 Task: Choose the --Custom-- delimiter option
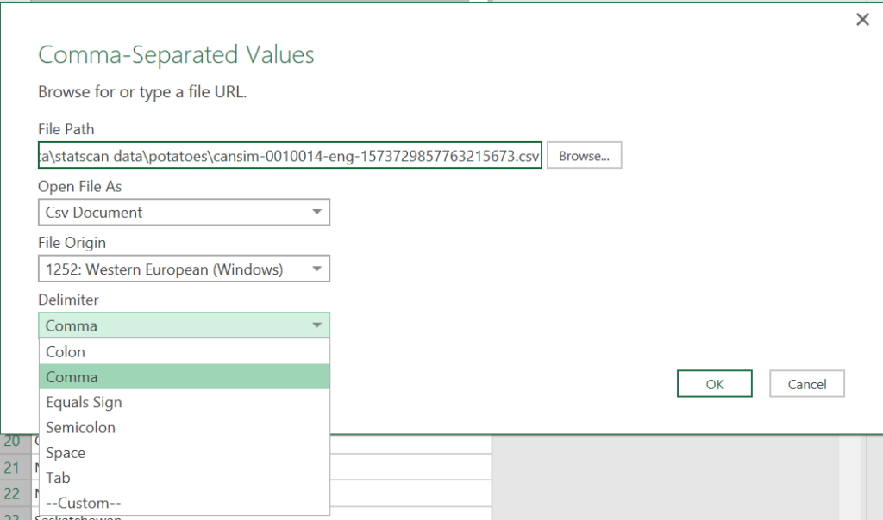[184, 503]
